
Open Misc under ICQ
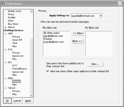pos(14,59)
